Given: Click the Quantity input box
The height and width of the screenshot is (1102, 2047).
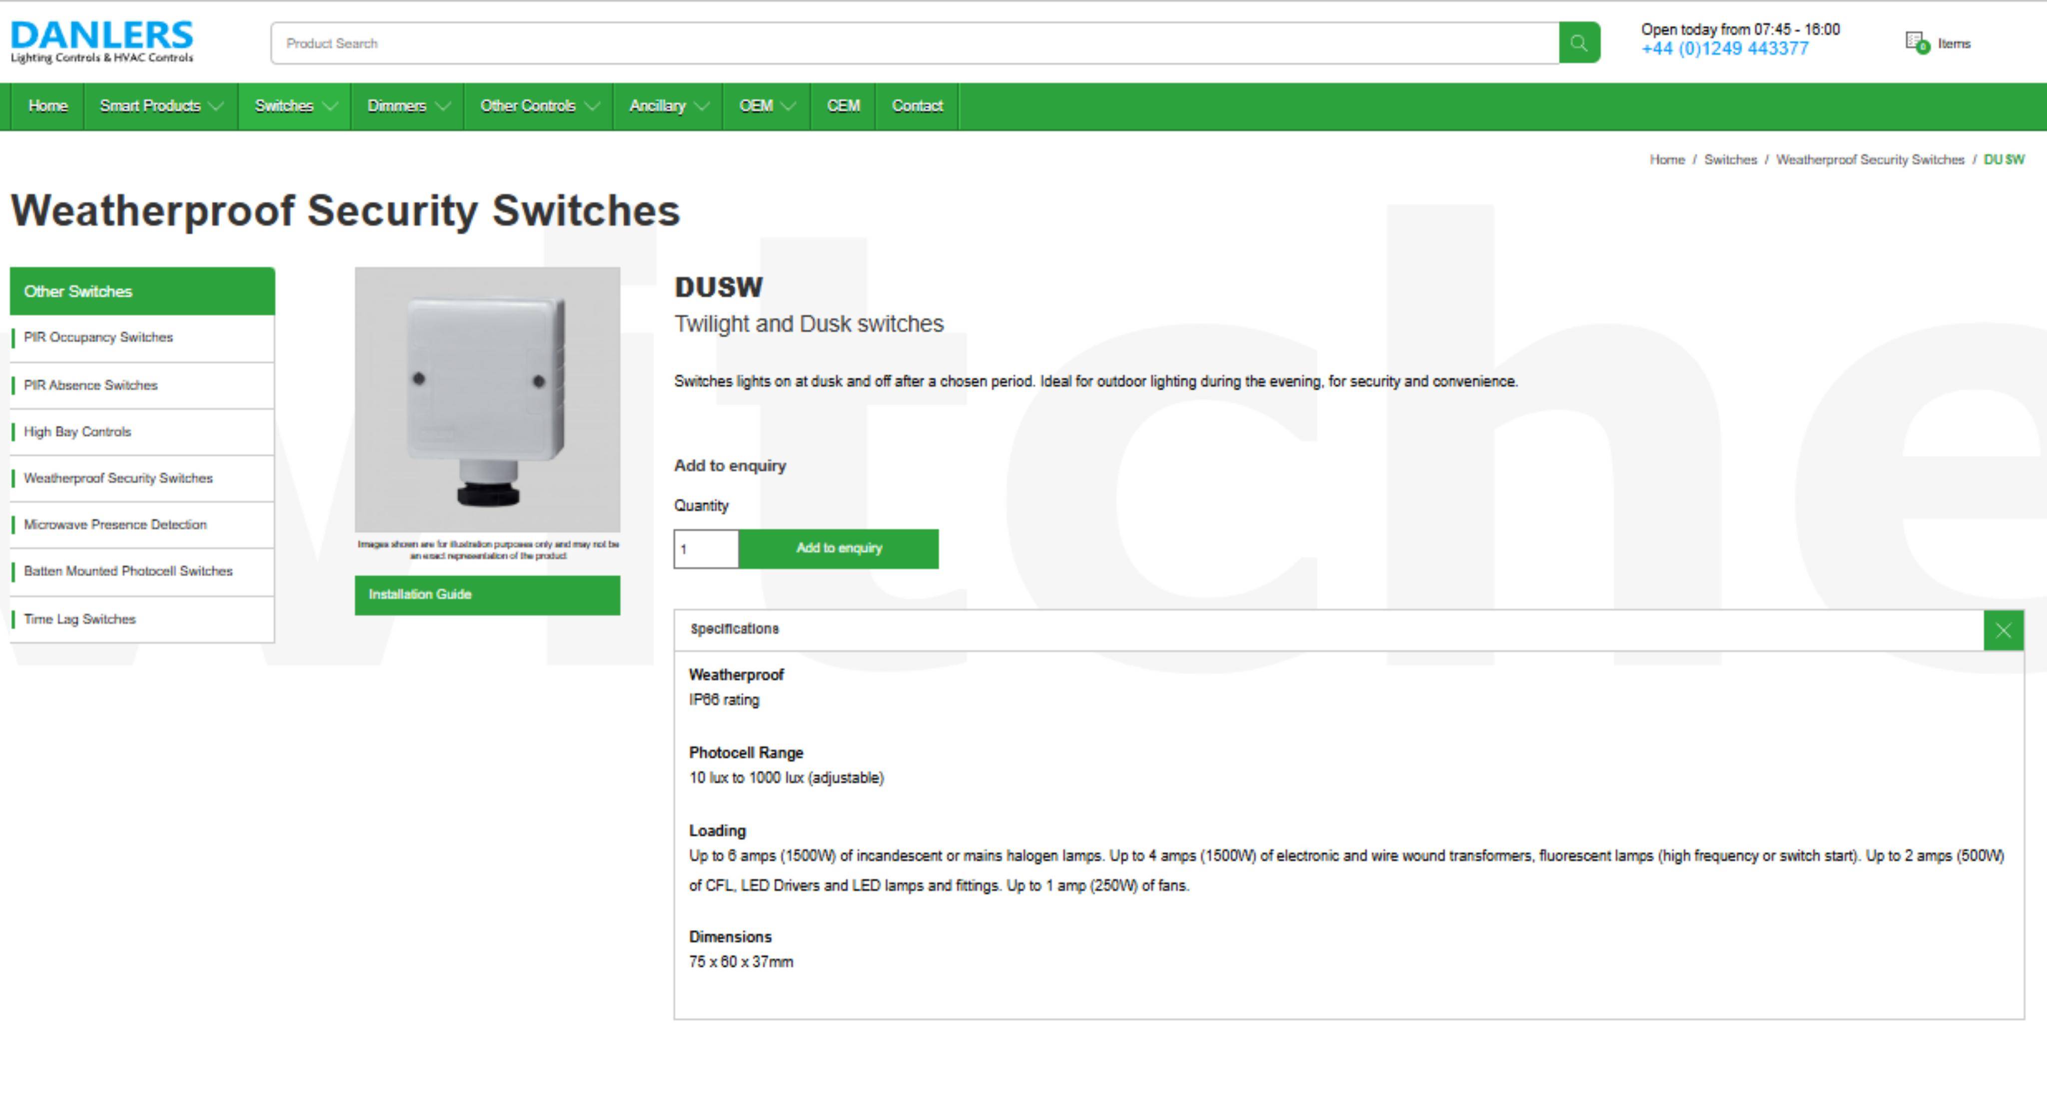Looking at the screenshot, I should [707, 549].
